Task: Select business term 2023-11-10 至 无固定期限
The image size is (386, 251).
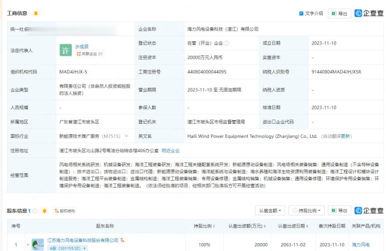Action: click(214, 90)
